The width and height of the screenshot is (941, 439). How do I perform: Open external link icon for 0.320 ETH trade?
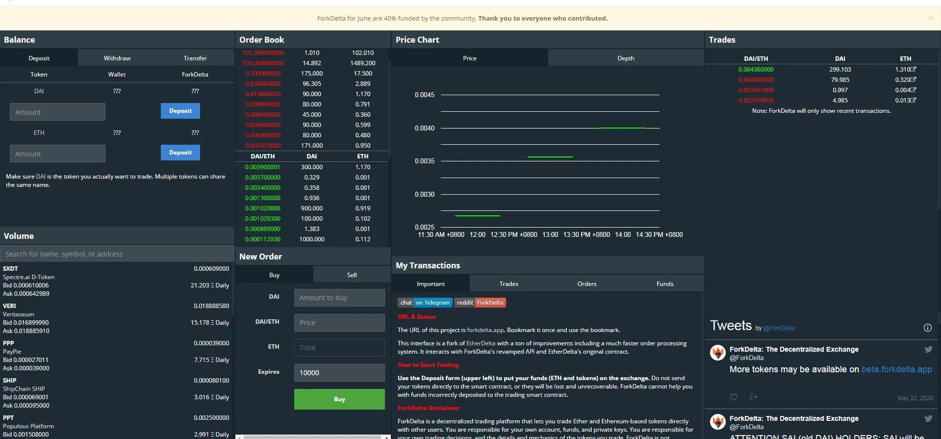913,79
